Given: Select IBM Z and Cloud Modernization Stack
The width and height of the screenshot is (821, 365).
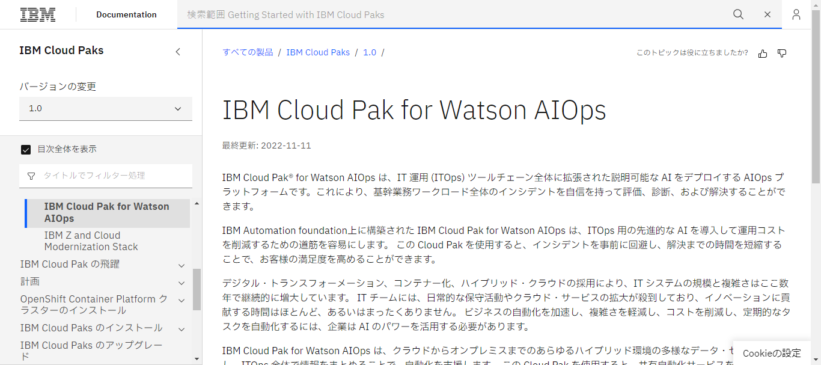Looking at the screenshot, I should coord(90,241).
